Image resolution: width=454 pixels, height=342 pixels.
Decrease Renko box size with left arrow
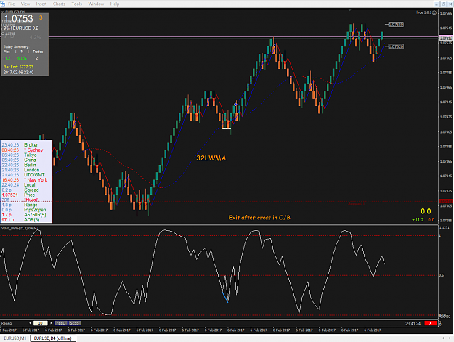pyautogui.click(x=30, y=323)
